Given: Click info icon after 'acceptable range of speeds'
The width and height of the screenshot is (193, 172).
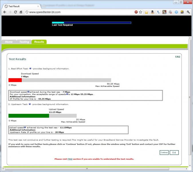Looking at the screenshot, I should [x=67, y=94].
